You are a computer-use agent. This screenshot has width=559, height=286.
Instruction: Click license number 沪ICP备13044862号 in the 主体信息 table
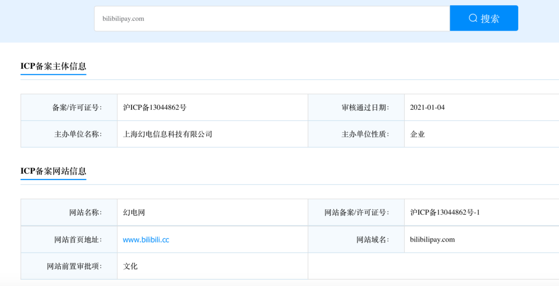[155, 108]
